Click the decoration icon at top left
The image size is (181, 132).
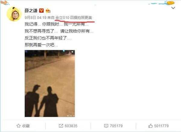(4, 2)
